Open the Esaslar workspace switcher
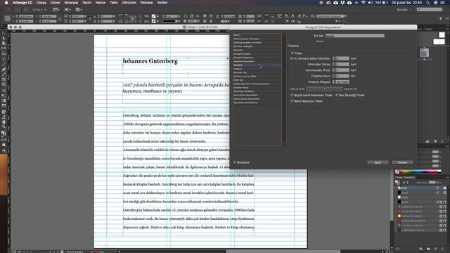Viewport: 450px width, 253px height. point(404,9)
